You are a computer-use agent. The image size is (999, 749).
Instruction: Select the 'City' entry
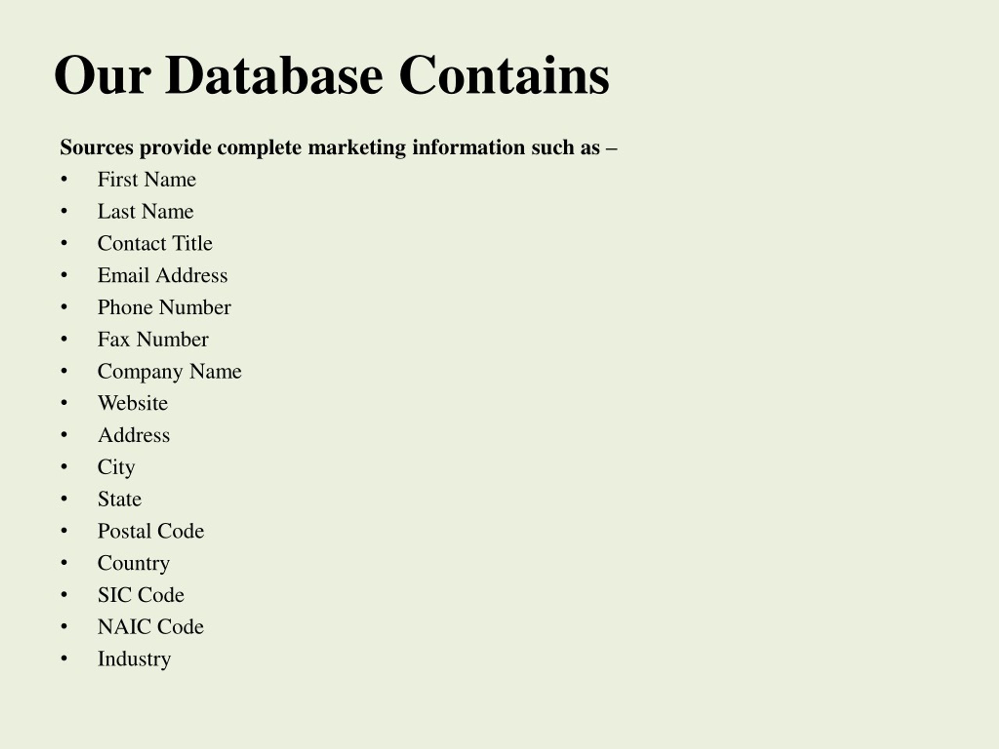[116, 468]
